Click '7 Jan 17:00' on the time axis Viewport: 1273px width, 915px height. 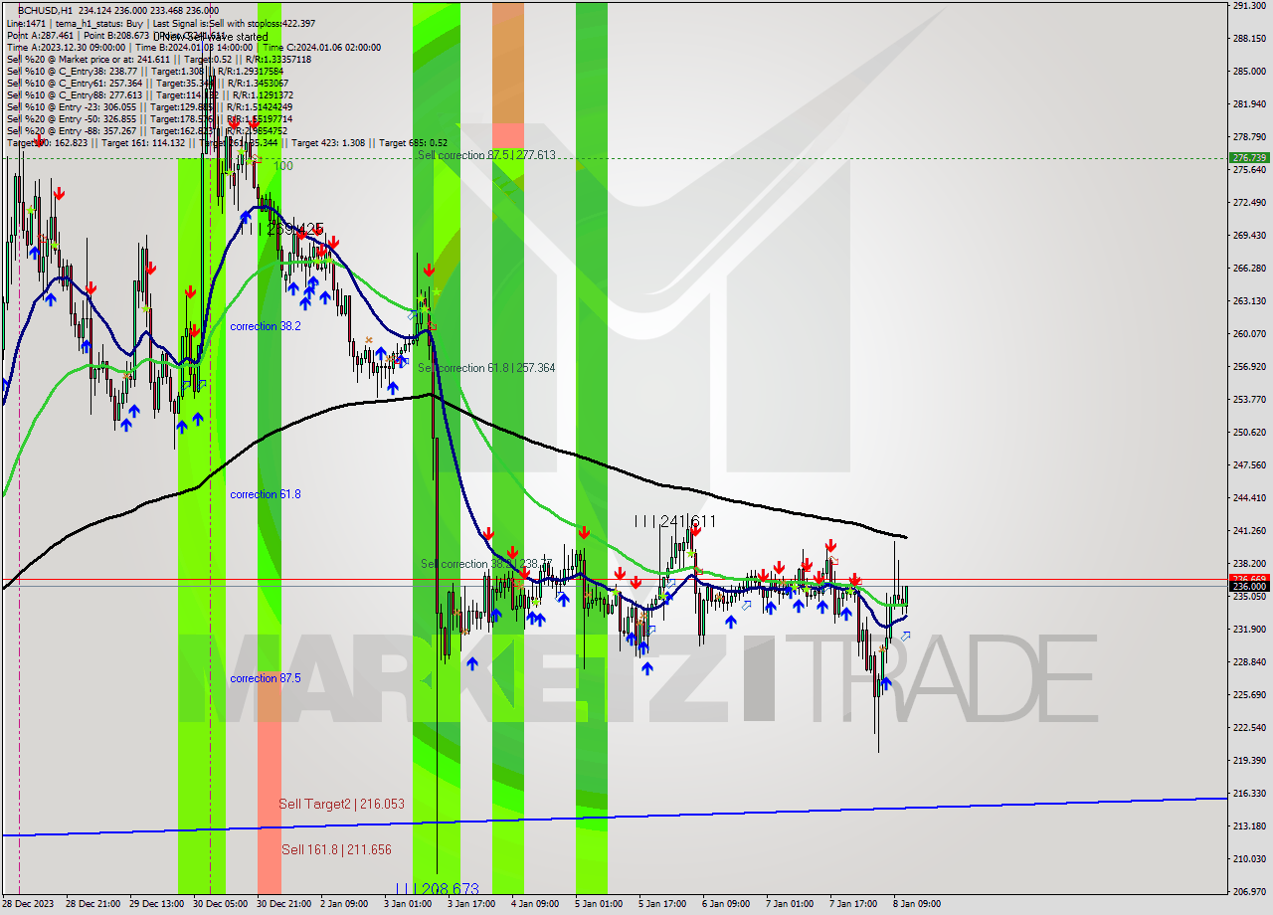click(853, 904)
